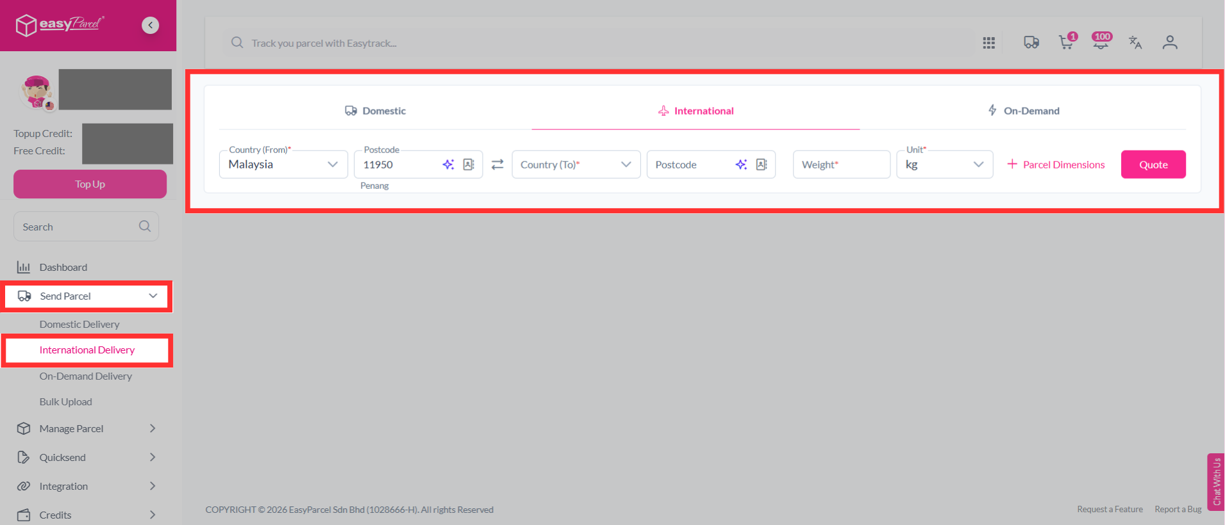Click the Track parcel with Easytrack field
Screen dimensions: 1225x525
click(x=599, y=43)
